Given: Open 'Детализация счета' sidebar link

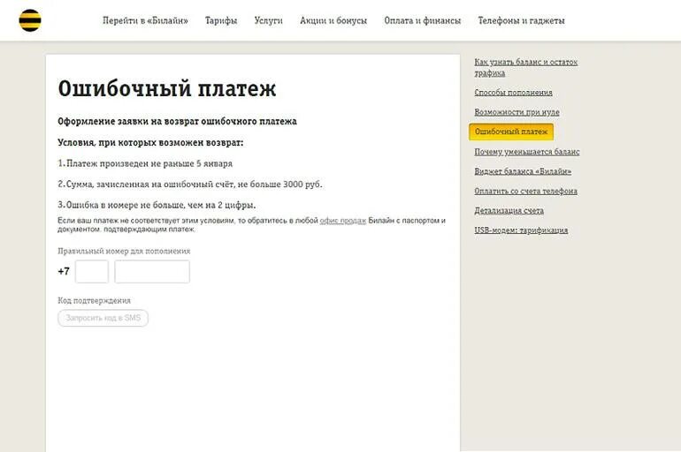Looking at the screenshot, I should [509, 211].
